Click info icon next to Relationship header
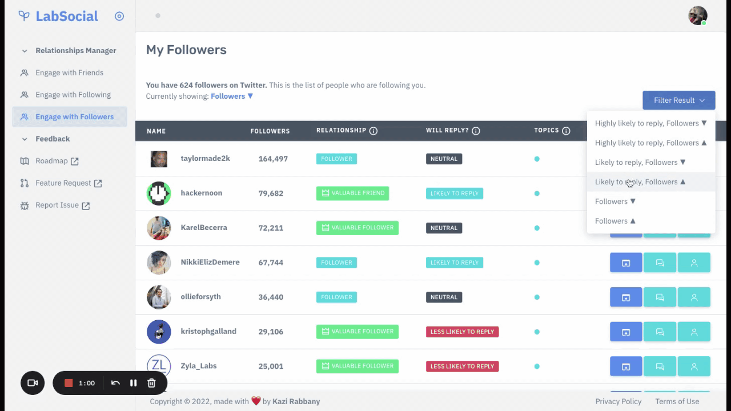Image resolution: width=731 pixels, height=411 pixels. tap(373, 131)
